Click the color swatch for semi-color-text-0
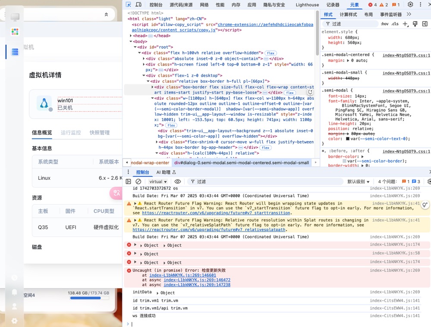The image size is (431, 327). pyautogui.click(x=347, y=139)
